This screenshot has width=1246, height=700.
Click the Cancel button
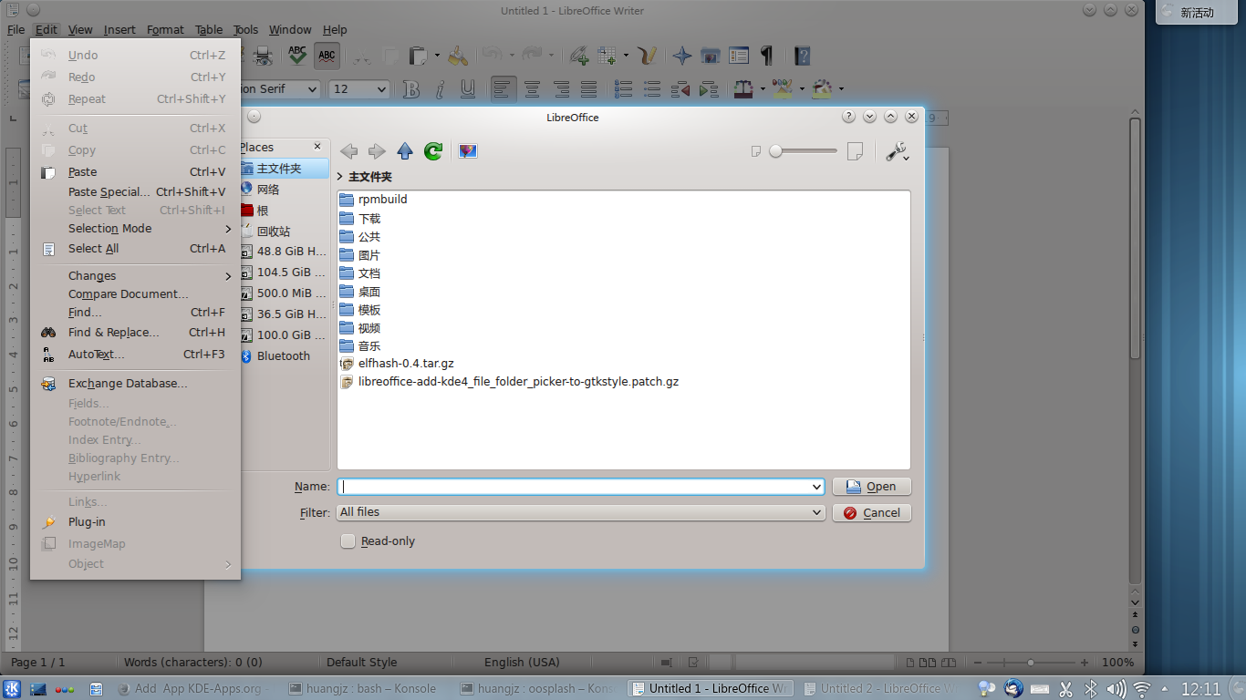click(872, 513)
